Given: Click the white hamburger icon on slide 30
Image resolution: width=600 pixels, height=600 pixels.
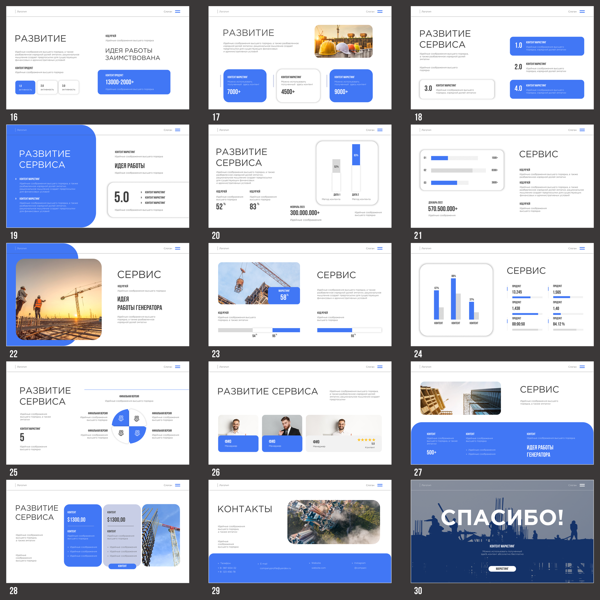Looking at the screenshot, I should tap(582, 485).
